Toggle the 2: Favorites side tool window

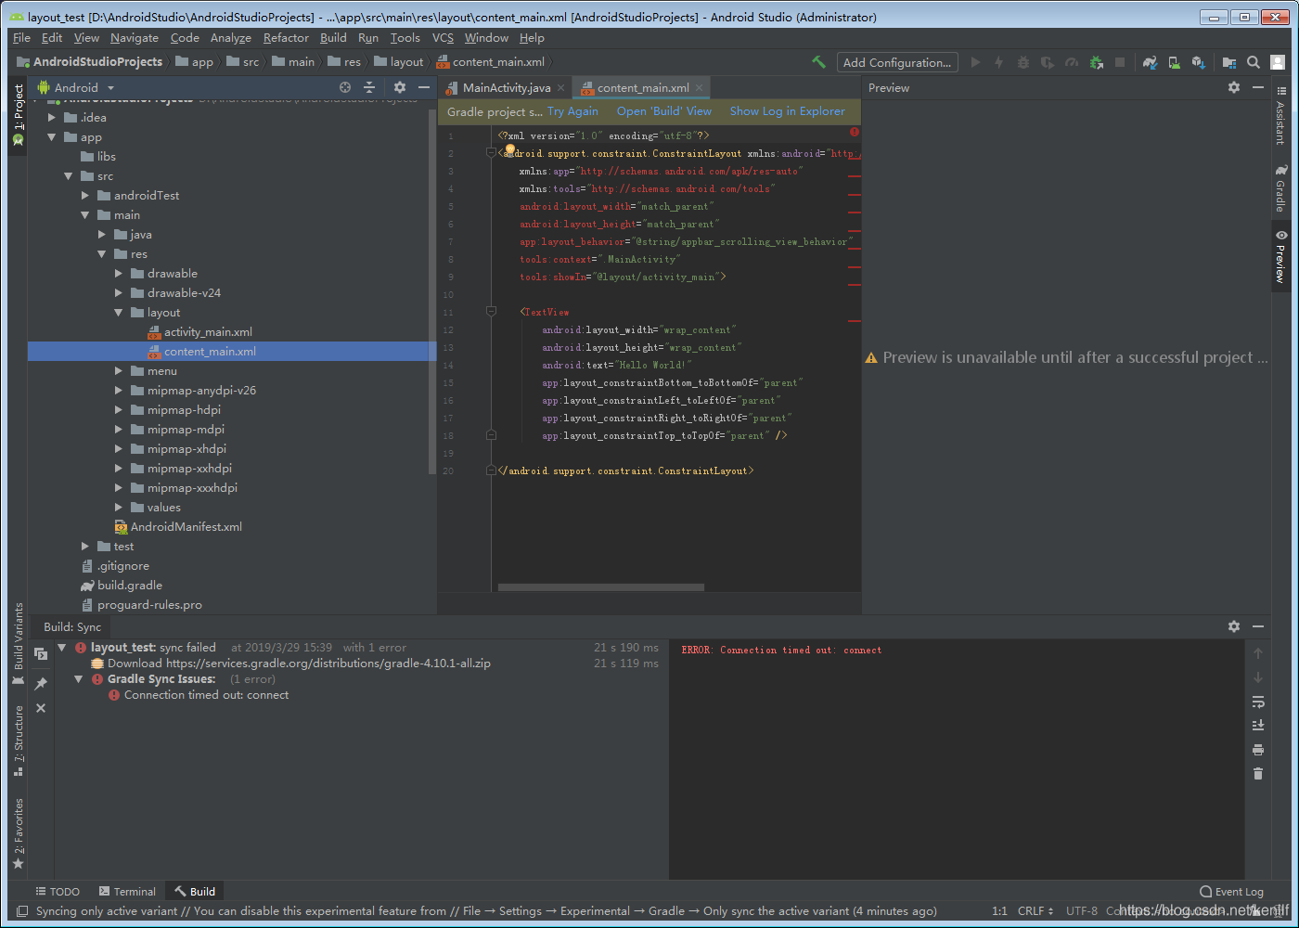(18, 833)
